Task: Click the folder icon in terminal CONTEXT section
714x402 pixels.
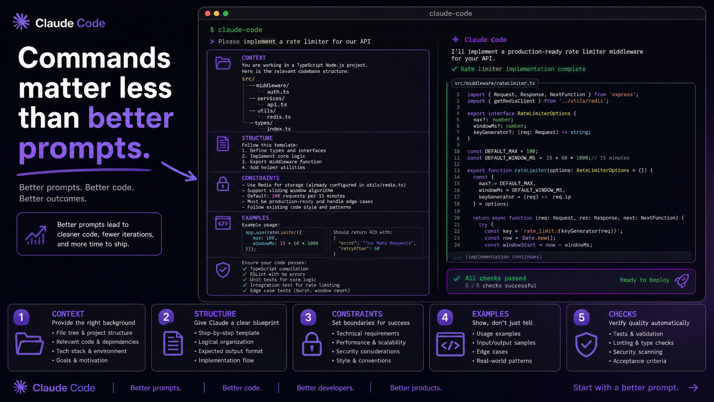Action: pos(223,63)
